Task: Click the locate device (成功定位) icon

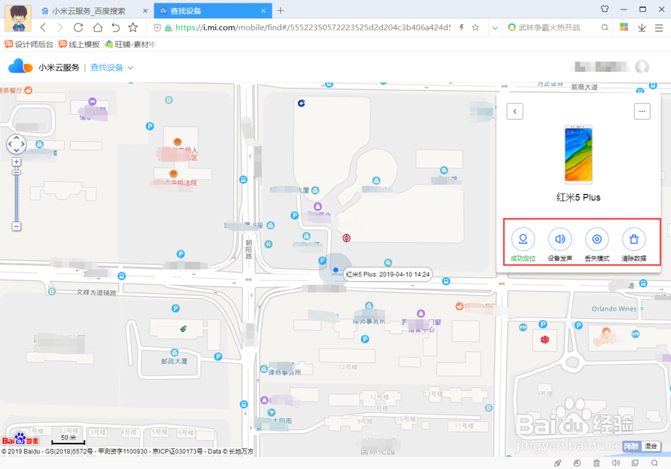Action: 523,239
